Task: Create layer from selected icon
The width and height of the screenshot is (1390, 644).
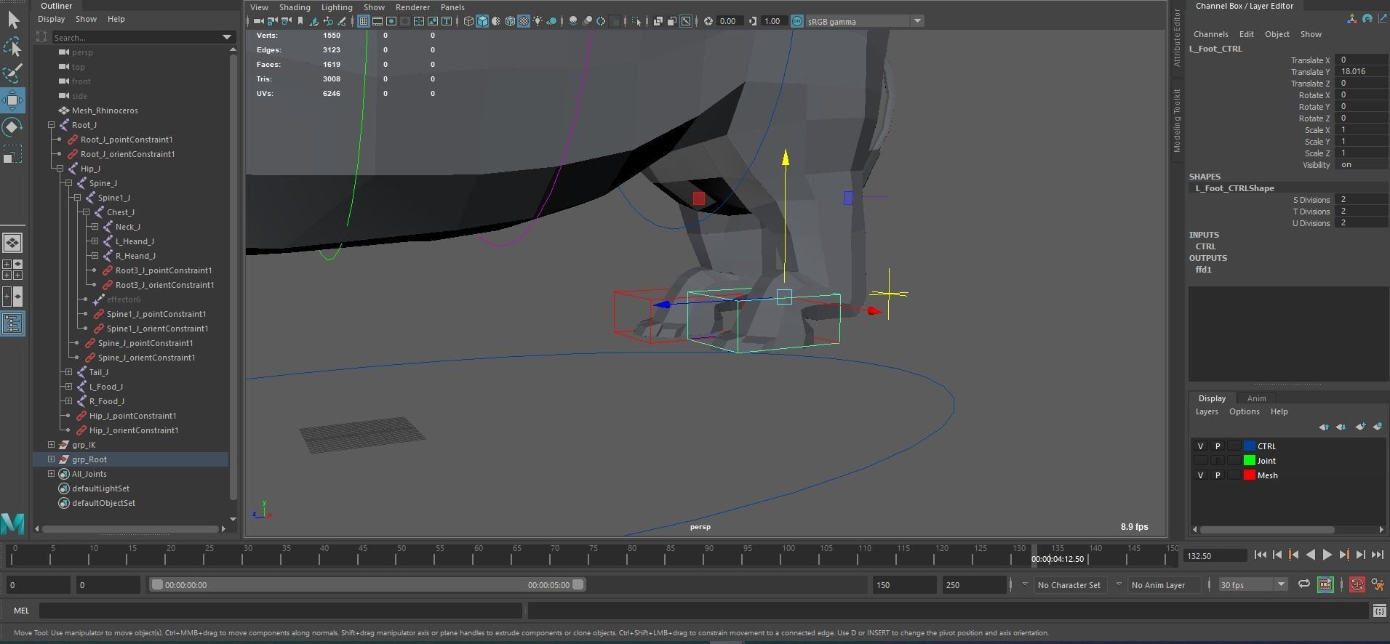Action: pos(1377,427)
